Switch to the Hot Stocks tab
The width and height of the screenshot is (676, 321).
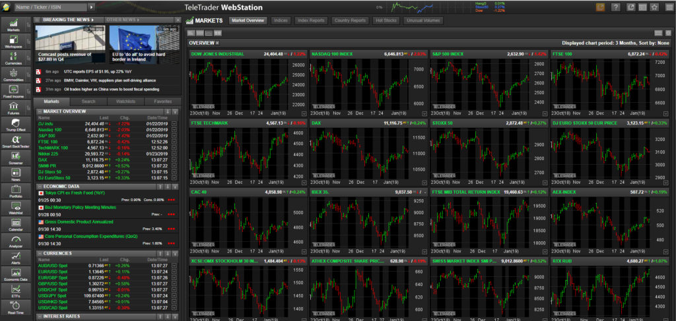click(386, 20)
